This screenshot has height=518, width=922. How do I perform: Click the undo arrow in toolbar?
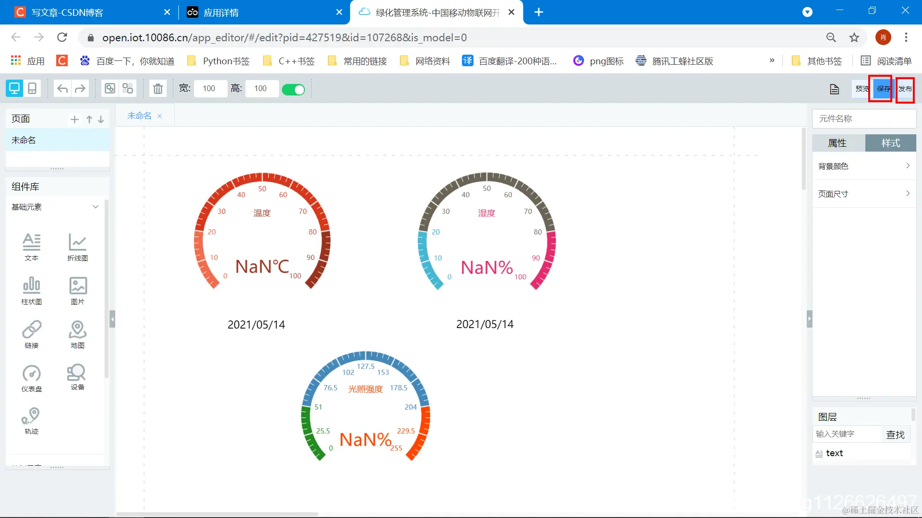tap(62, 89)
